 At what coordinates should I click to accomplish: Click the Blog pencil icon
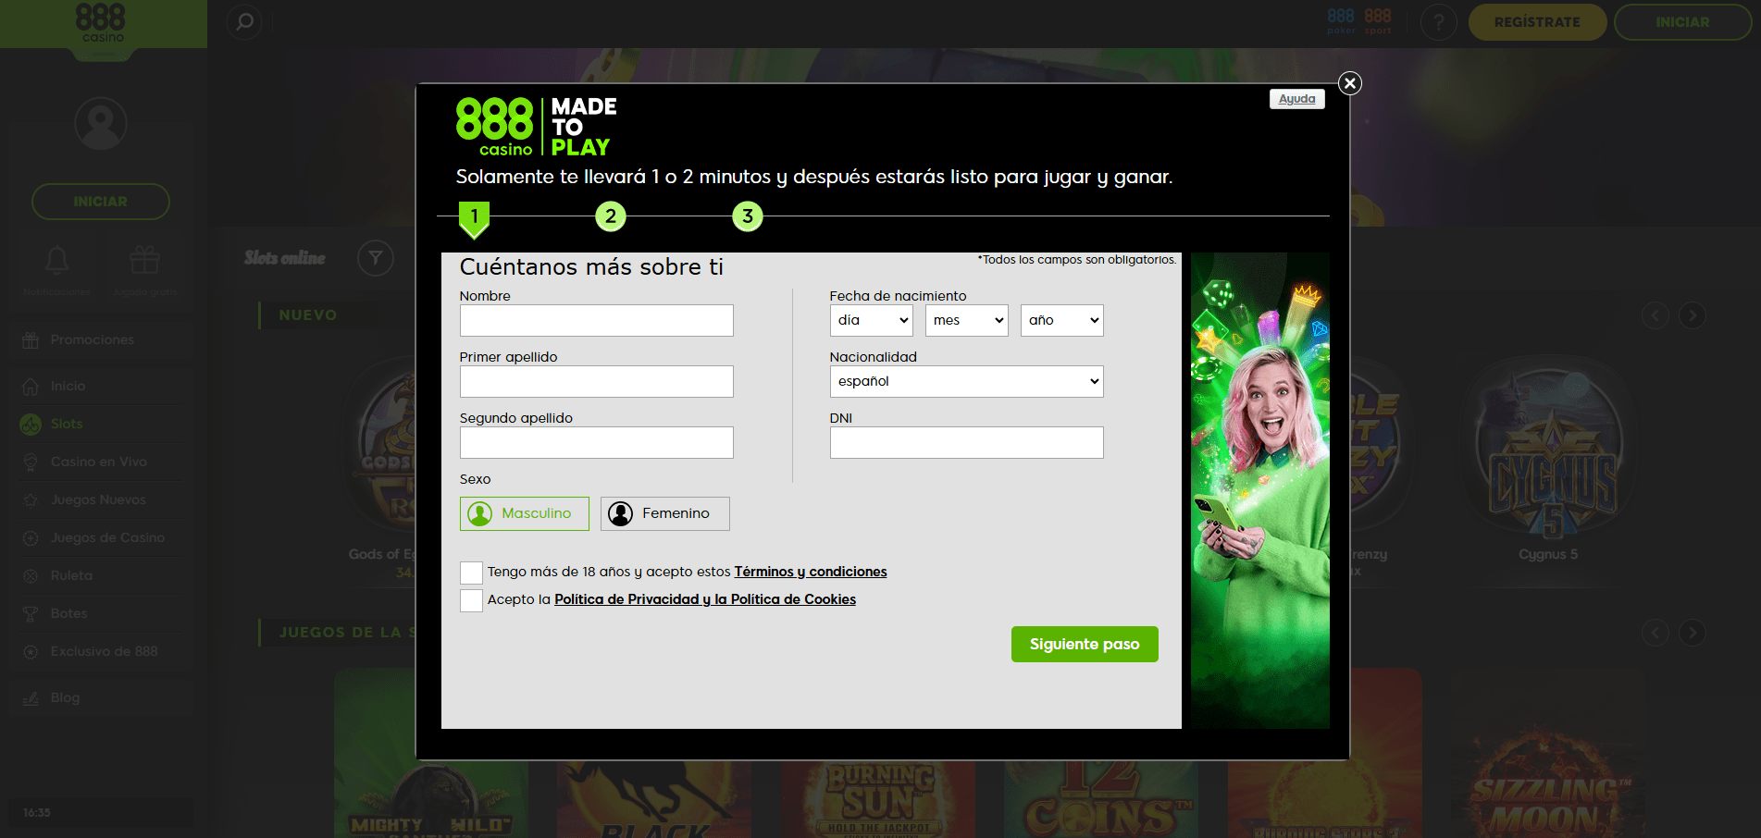tap(31, 698)
